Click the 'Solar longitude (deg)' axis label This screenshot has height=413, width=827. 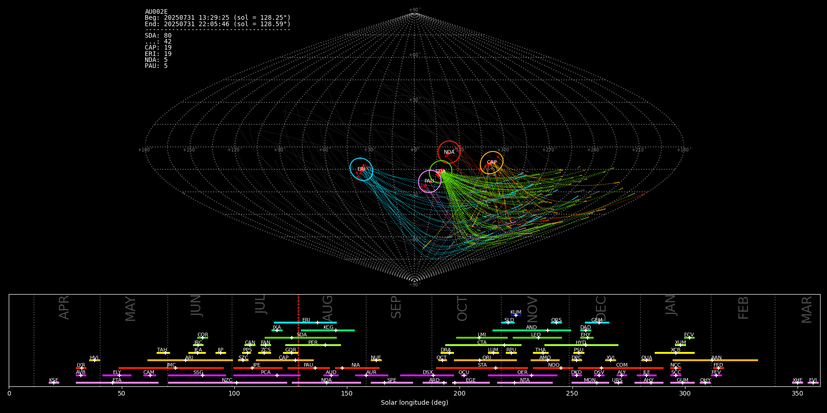tap(414, 402)
